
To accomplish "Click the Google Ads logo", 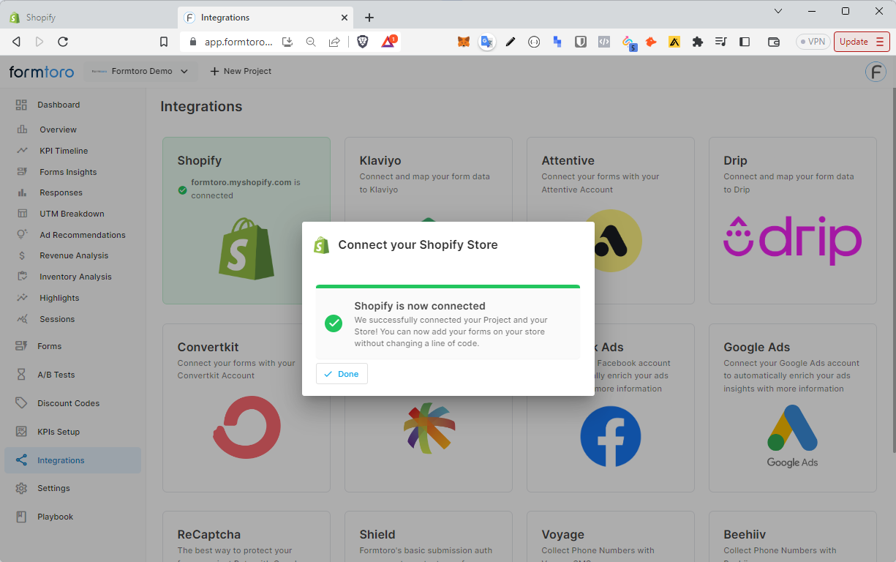I will click(x=792, y=435).
